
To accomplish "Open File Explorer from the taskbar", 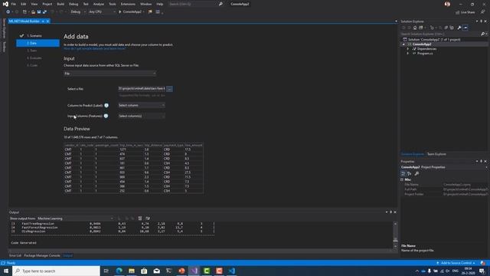I will 132,271.
